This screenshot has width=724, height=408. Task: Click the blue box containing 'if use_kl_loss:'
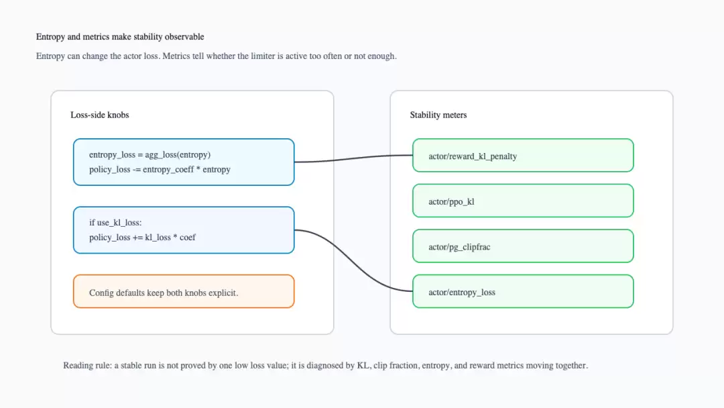184,230
